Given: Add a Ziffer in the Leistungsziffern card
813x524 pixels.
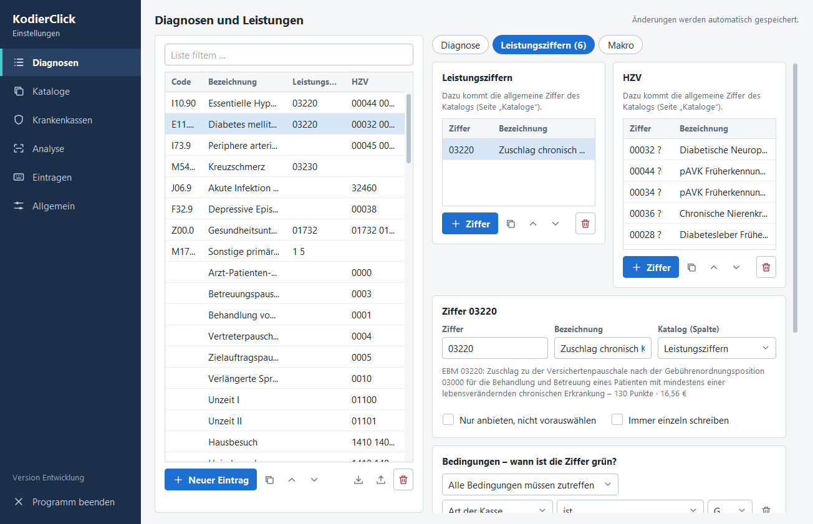Looking at the screenshot, I should coord(470,224).
